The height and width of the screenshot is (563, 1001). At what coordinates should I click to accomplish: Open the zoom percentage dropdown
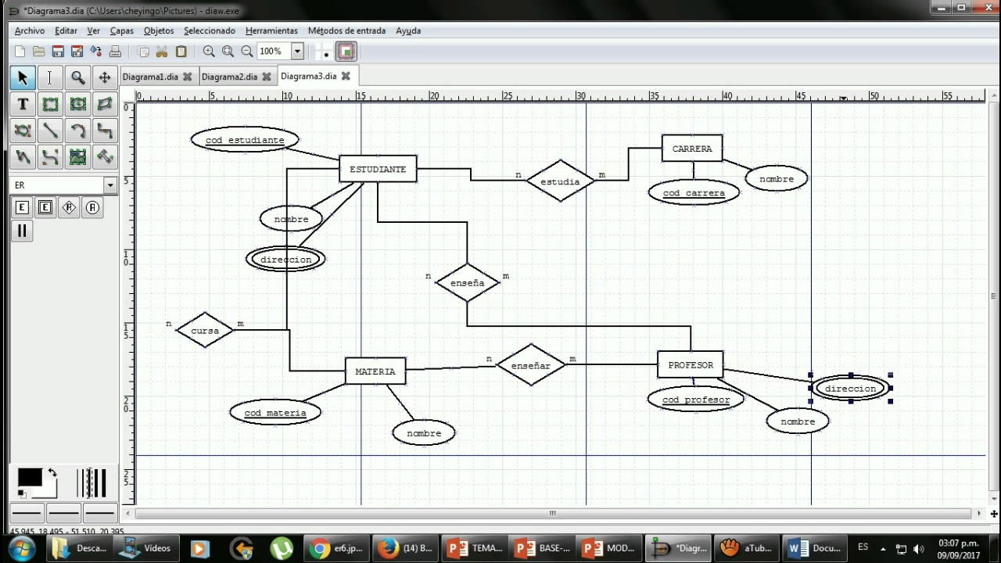(x=297, y=52)
